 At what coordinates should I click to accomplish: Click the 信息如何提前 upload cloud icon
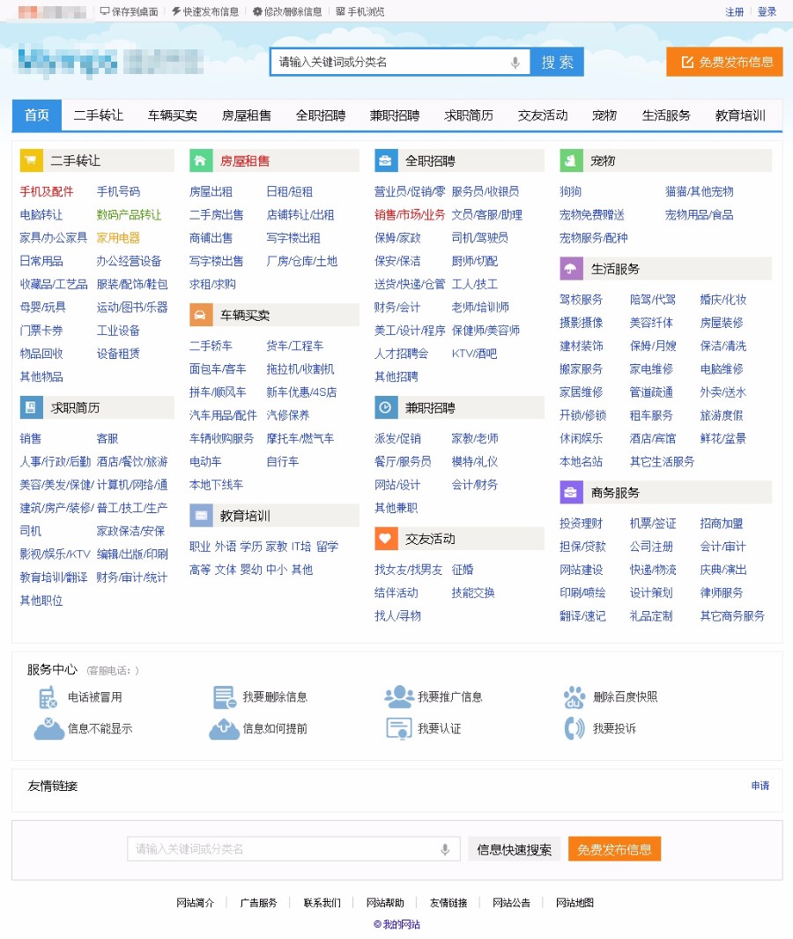(223, 728)
